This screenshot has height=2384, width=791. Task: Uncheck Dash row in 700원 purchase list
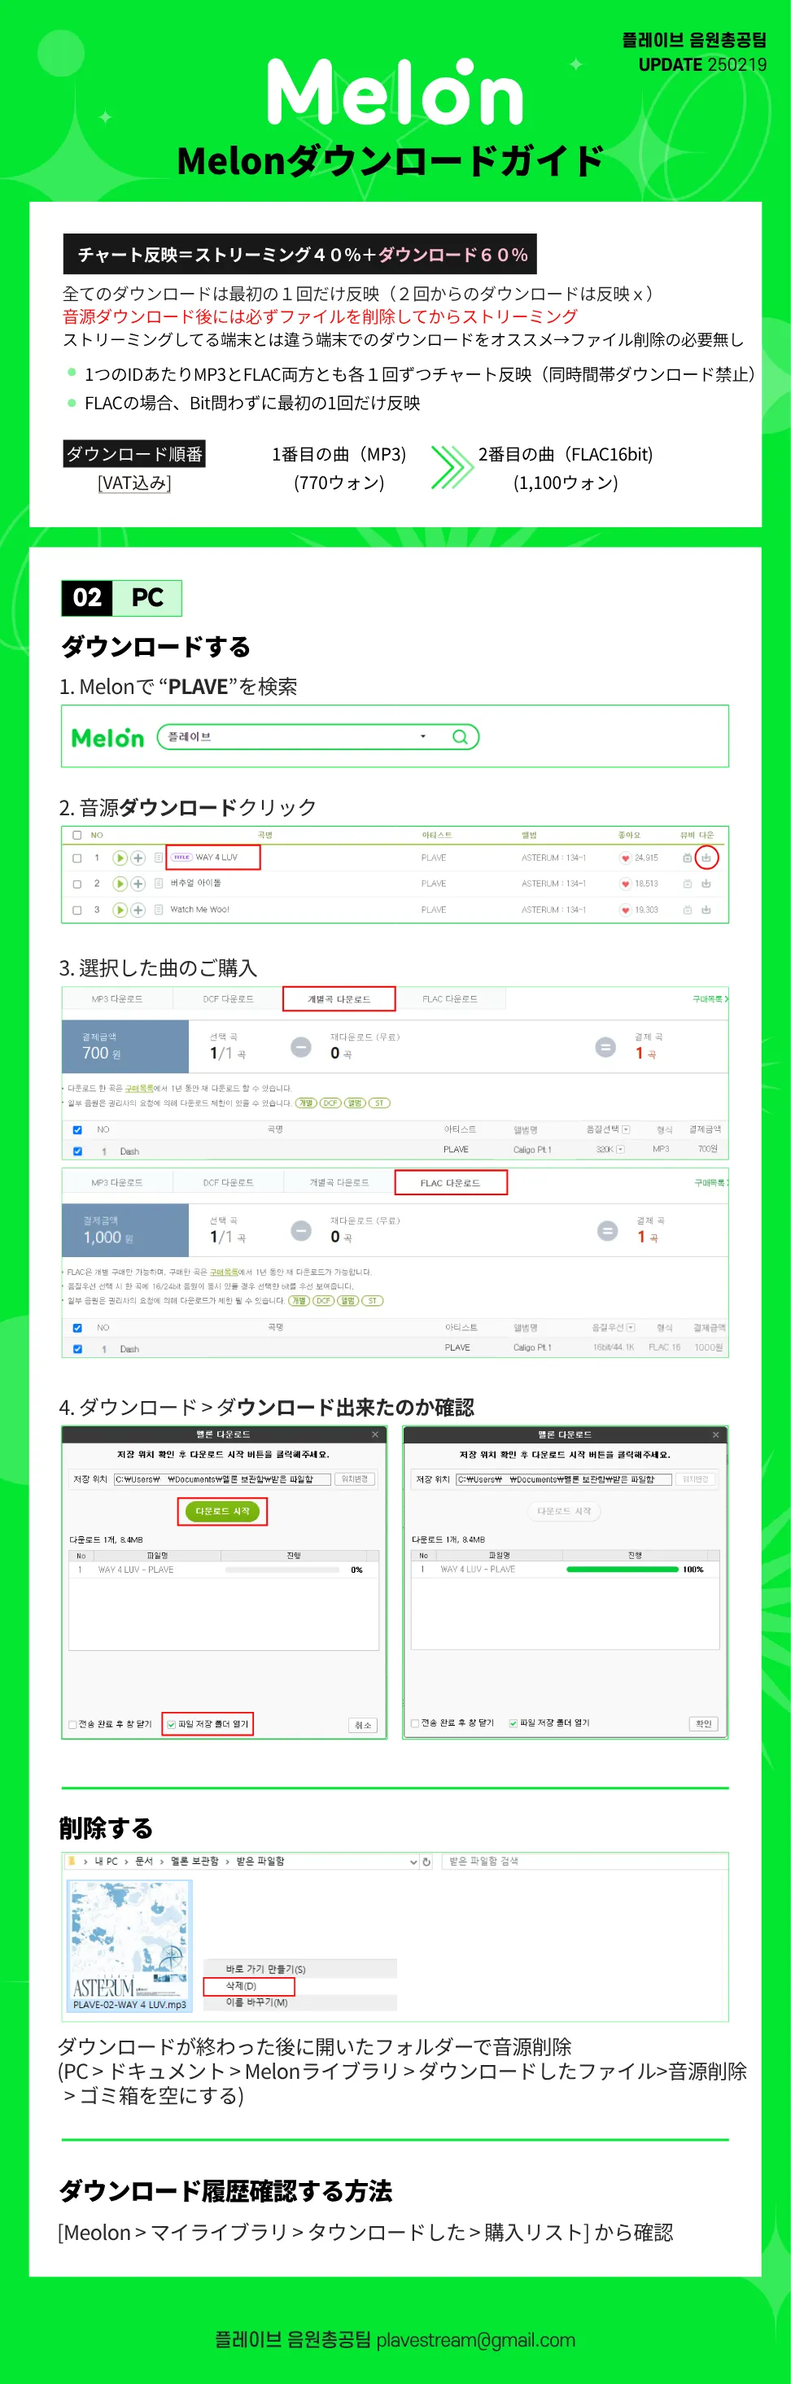click(76, 1151)
